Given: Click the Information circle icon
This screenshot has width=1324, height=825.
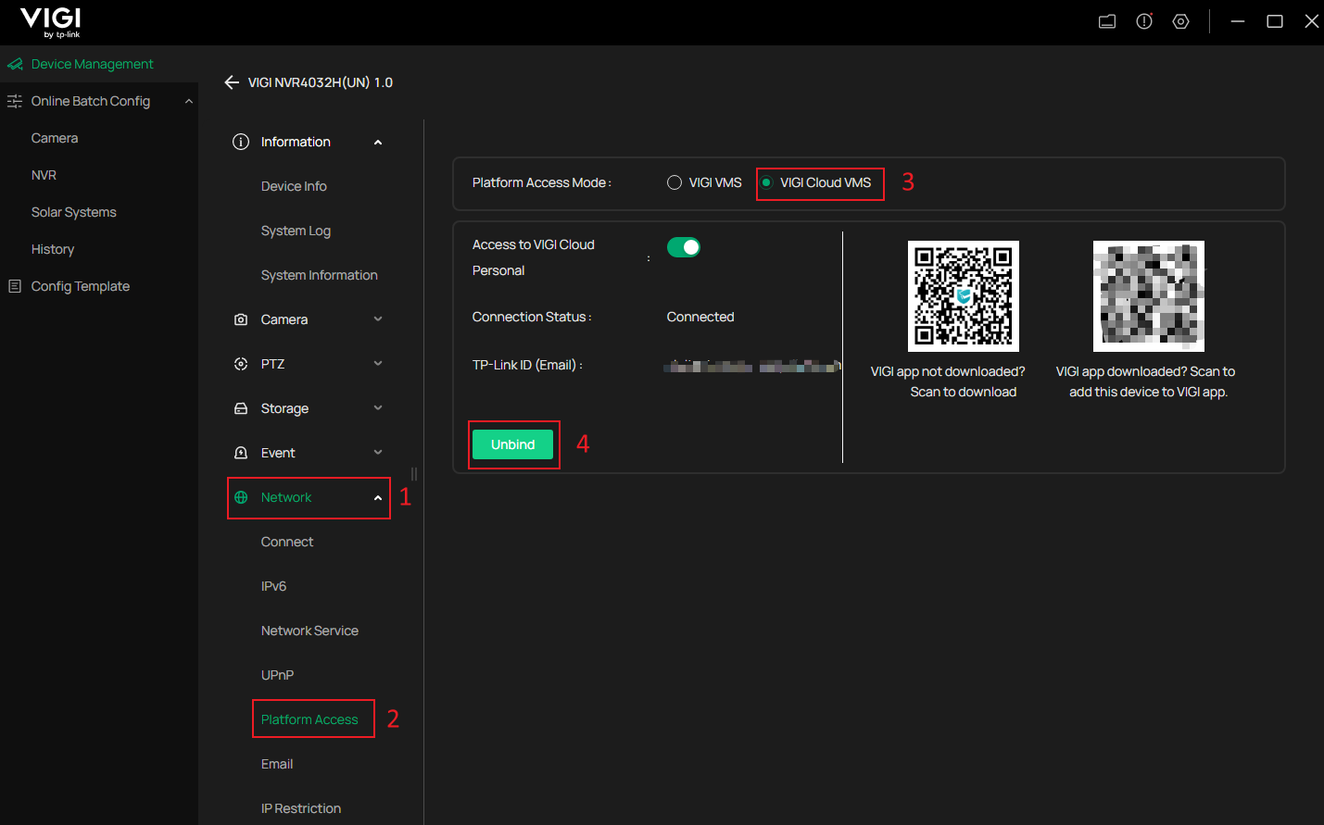Looking at the screenshot, I should pyautogui.click(x=241, y=142).
